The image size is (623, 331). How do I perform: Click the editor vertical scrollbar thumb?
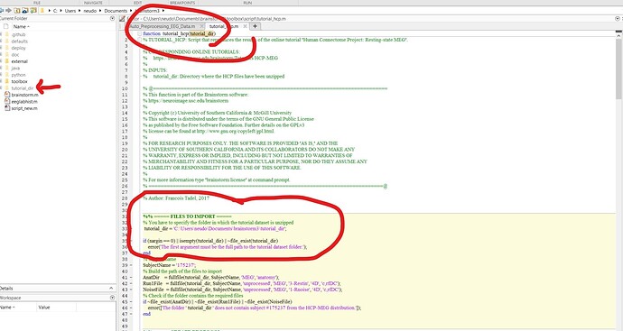pyautogui.click(x=619, y=69)
